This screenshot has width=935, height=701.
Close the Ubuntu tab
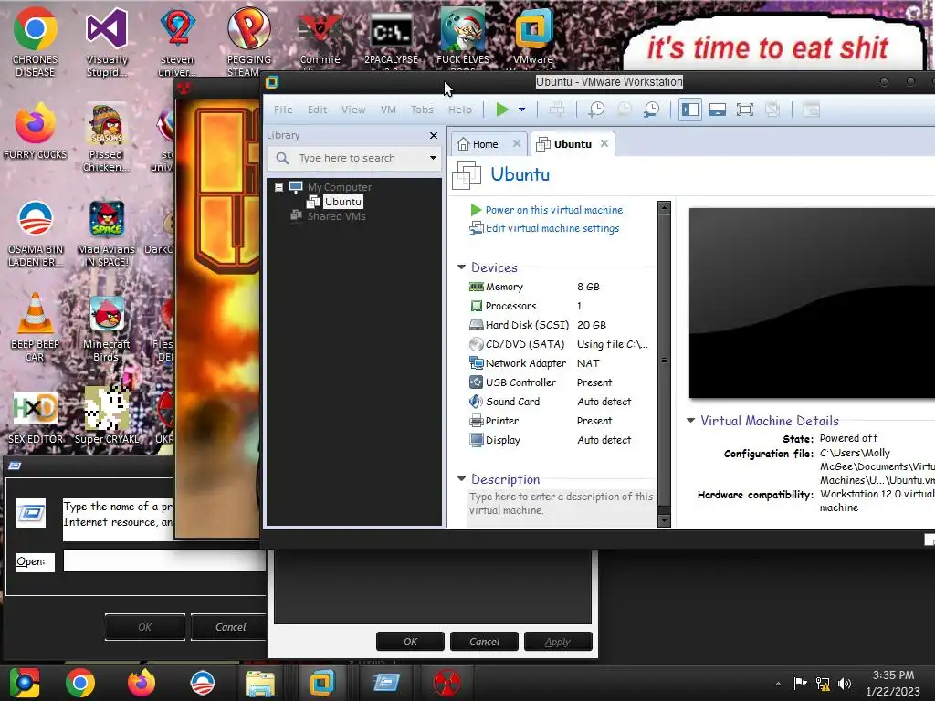click(x=604, y=143)
